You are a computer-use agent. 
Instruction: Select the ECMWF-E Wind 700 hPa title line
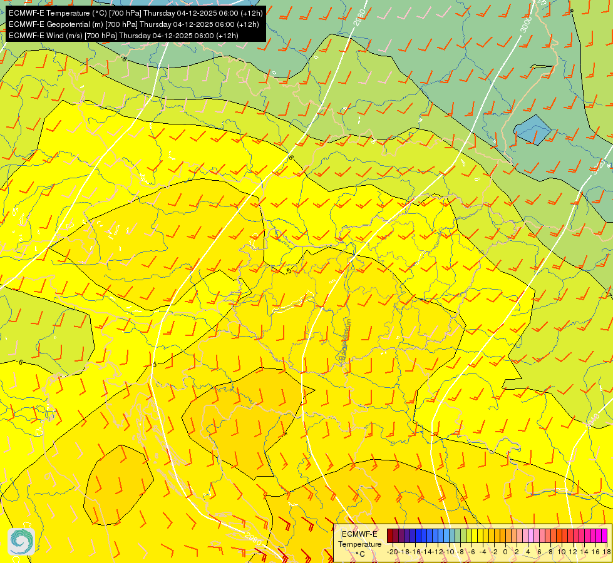click(123, 36)
